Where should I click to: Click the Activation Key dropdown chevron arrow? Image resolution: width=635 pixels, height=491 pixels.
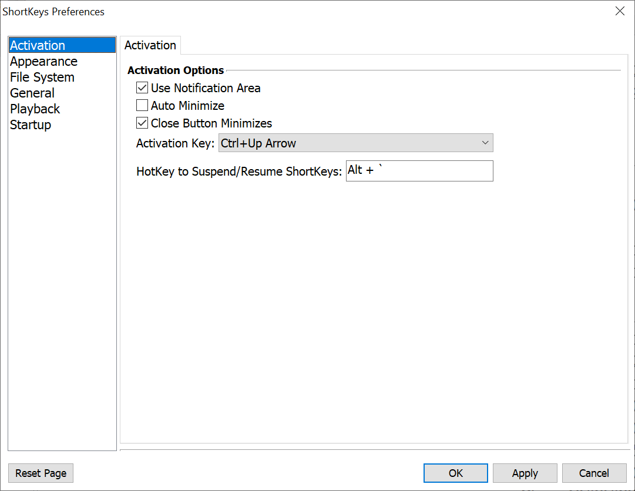click(485, 143)
